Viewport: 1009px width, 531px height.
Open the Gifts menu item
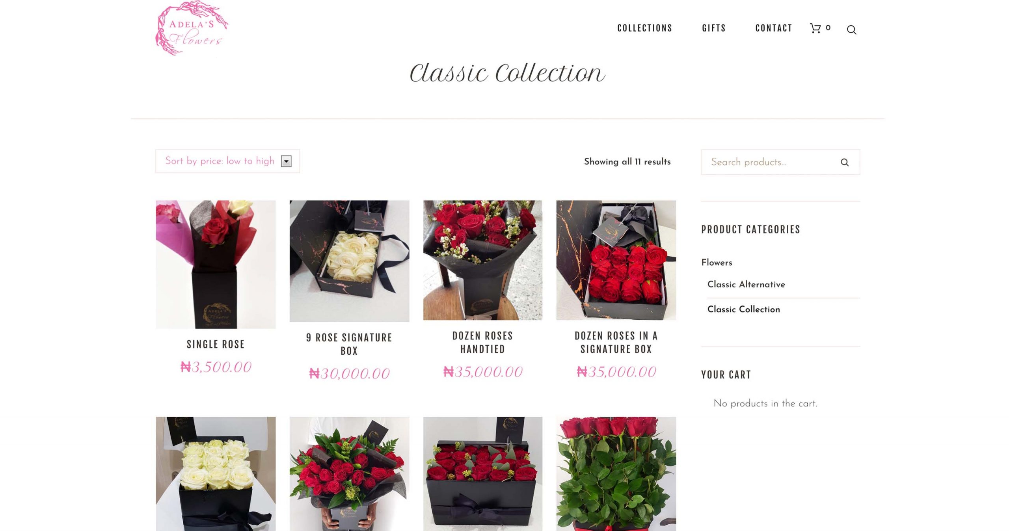pyautogui.click(x=714, y=28)
